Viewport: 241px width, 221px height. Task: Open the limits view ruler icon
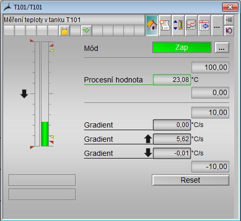[178, 25]
